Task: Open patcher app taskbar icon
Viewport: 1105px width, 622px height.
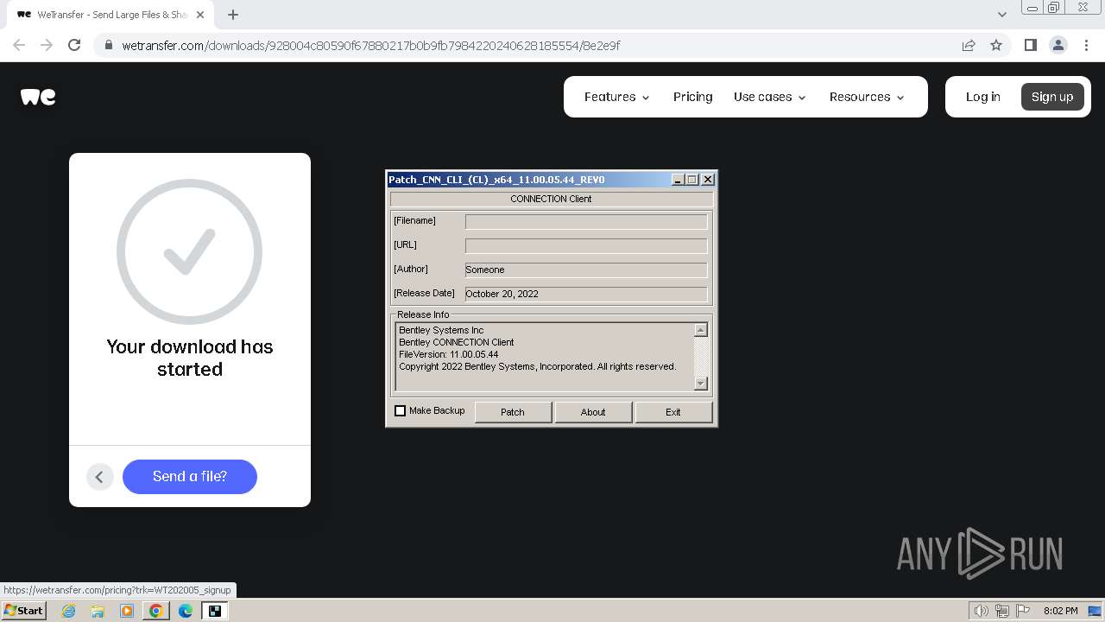Action: pos(215,611)
